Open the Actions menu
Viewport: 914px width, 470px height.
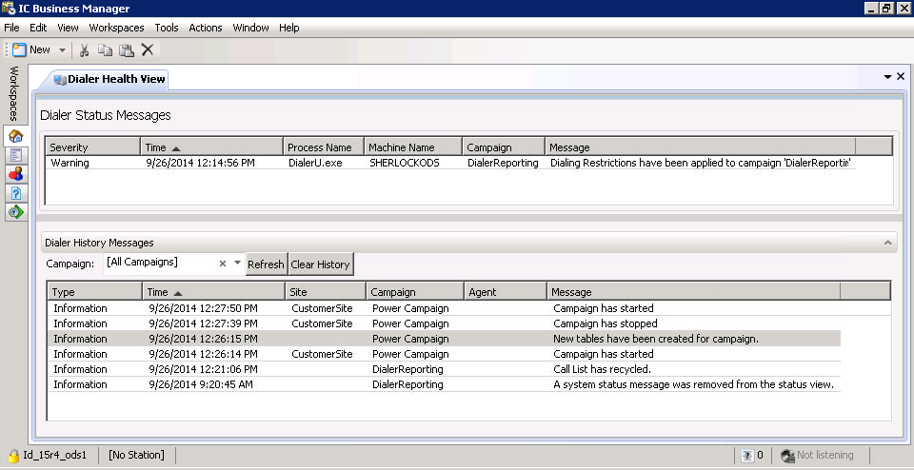click(205, 28)
